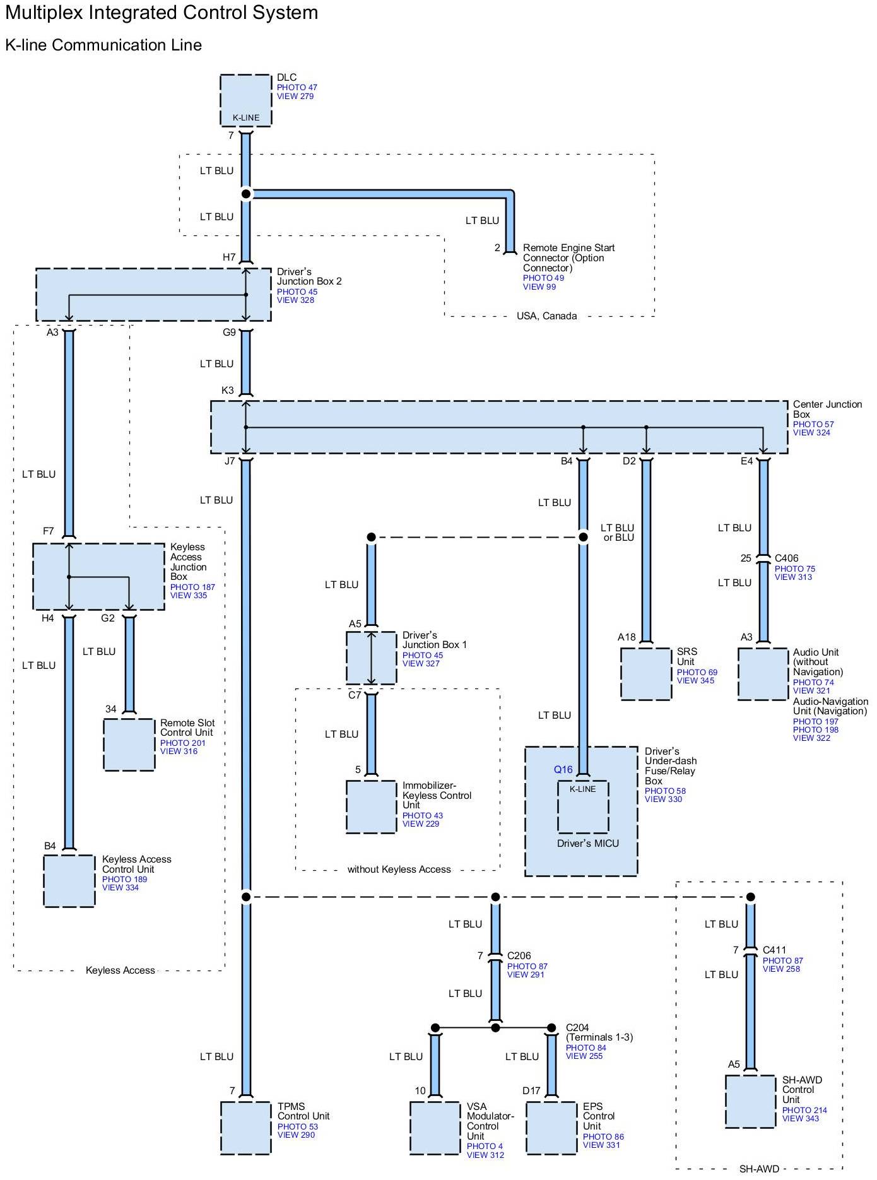Click PHOTO 189 under Keyless Access Control Unit
877x1180 pixels.
tap(124, 880)
